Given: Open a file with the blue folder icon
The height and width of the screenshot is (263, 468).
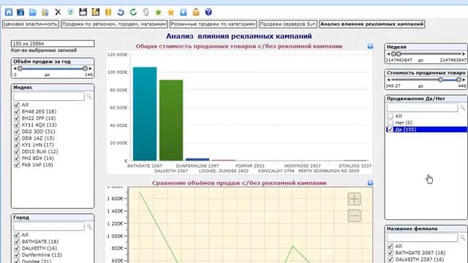Looking at the screenshot, I should point(32,12).
